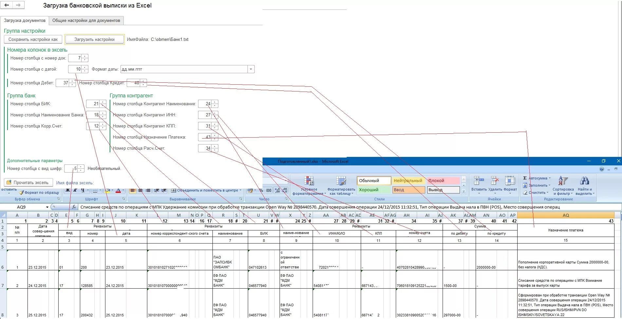The height and width of the screenshot is (319, 622).
Task: Decrease the Назначение Платежа column stepper
Action: [x=215, y=139]
